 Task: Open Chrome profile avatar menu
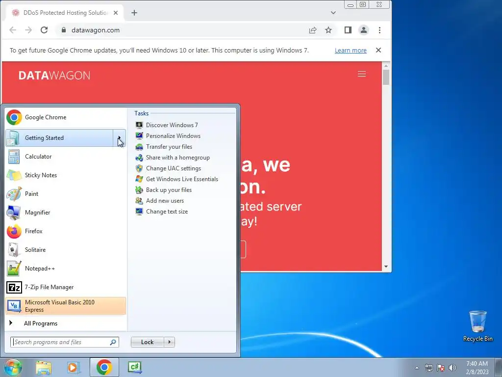(x=364, y=30)
